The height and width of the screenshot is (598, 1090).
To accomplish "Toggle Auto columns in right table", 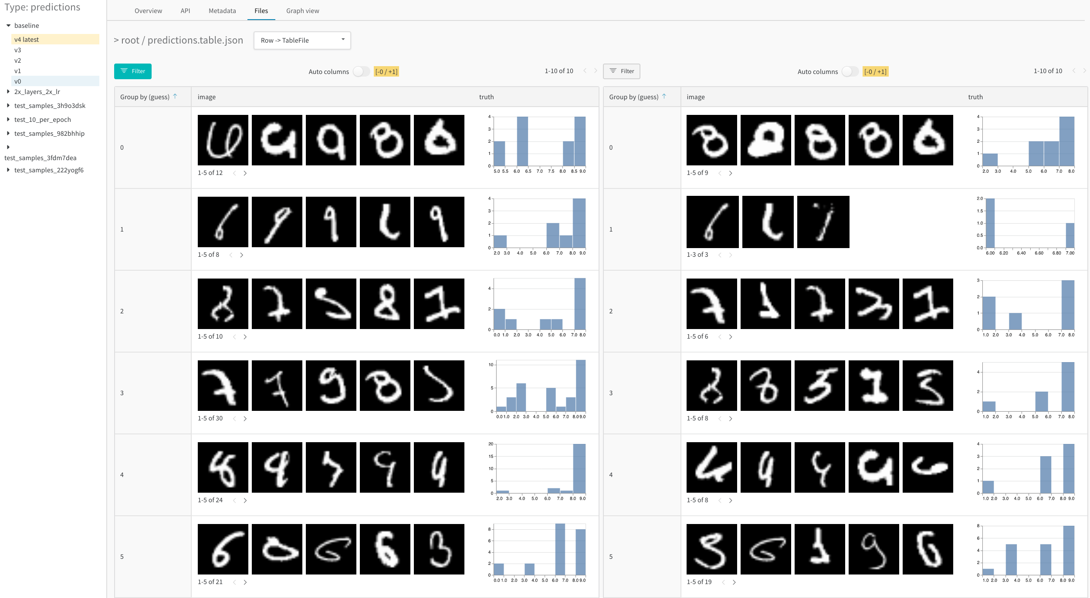I will coord(850,71).
